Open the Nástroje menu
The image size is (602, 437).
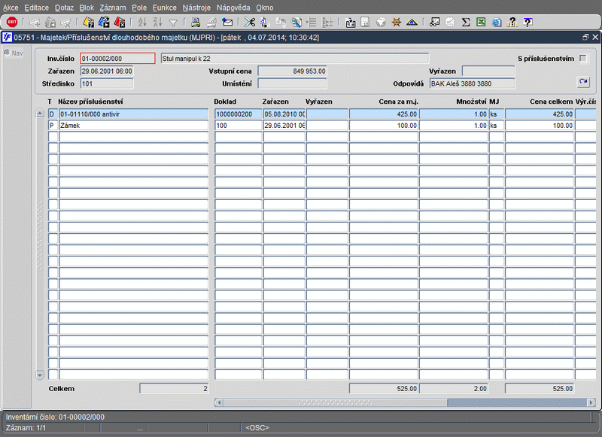pos(196,8)
